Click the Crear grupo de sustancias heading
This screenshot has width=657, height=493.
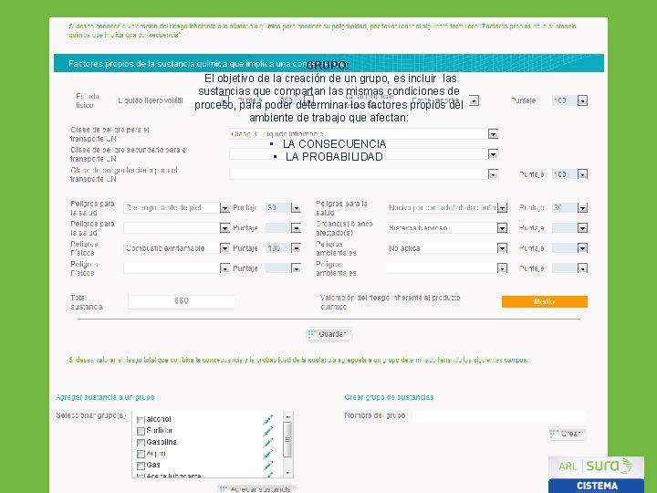coord(389,397)
